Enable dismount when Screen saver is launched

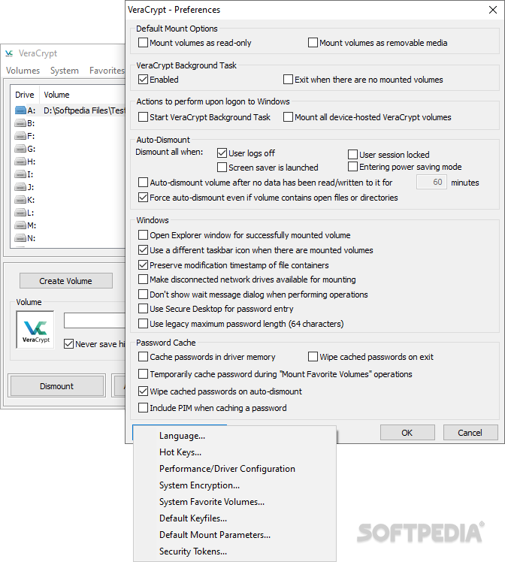pos(222,168)
